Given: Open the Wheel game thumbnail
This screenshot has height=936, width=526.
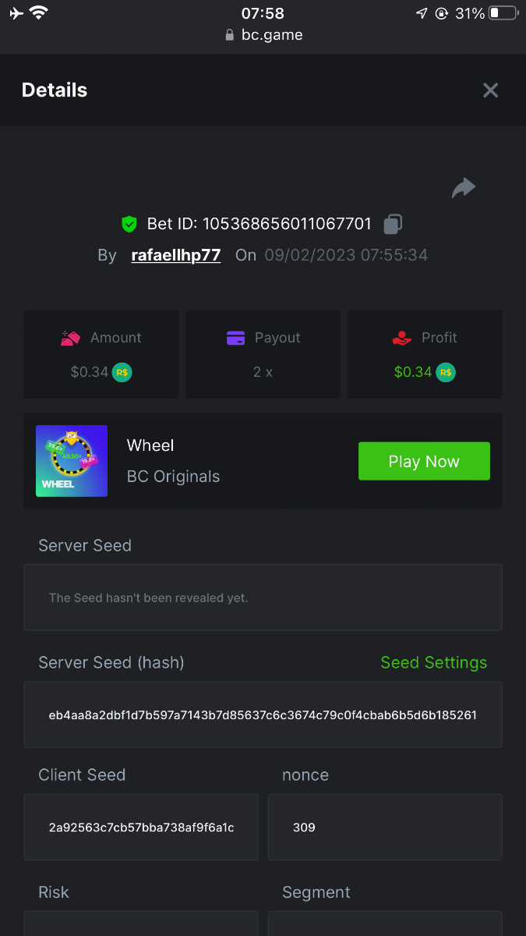Looking at the screenshot, I should point(72,461).
